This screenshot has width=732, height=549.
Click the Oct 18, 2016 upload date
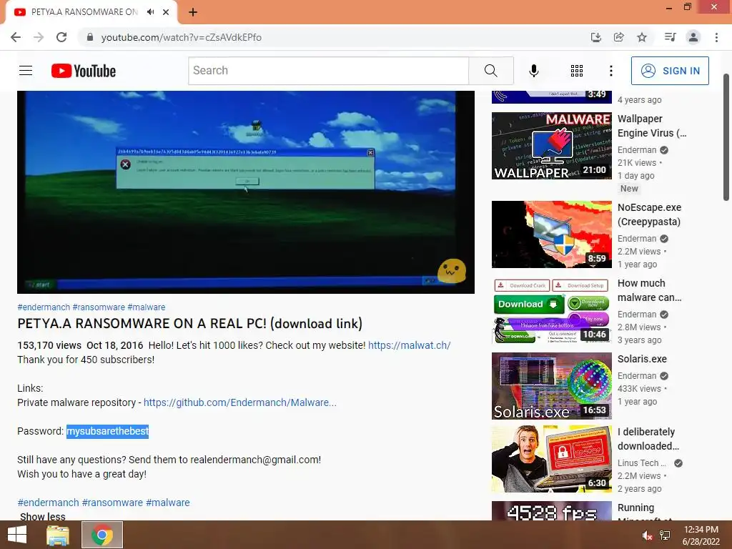115,345
